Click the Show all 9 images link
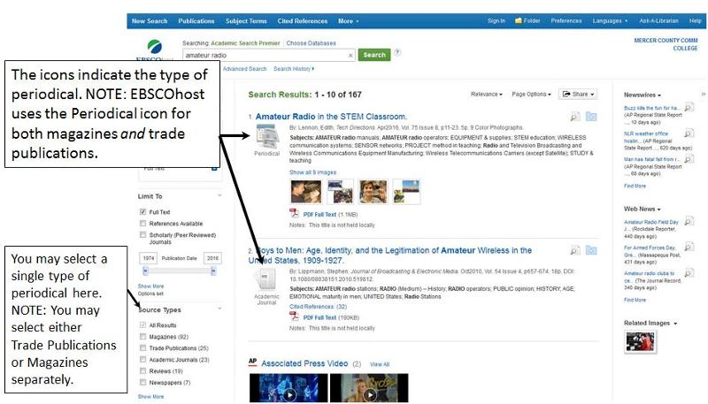This screenshot has height=404, width=708. [313, 172]
